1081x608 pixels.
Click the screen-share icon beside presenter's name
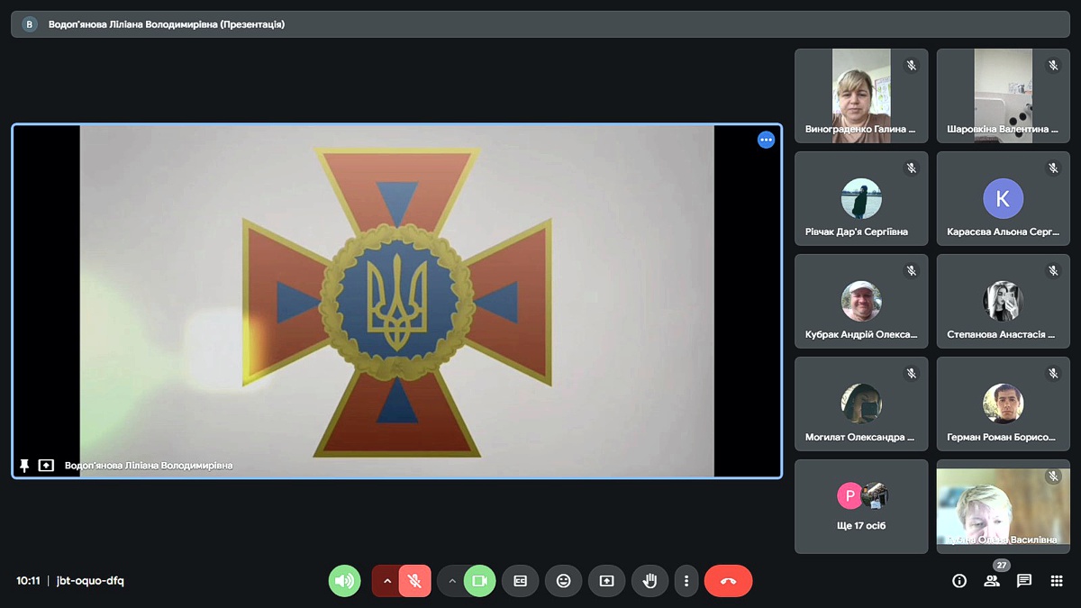click(x=46, y=466)
